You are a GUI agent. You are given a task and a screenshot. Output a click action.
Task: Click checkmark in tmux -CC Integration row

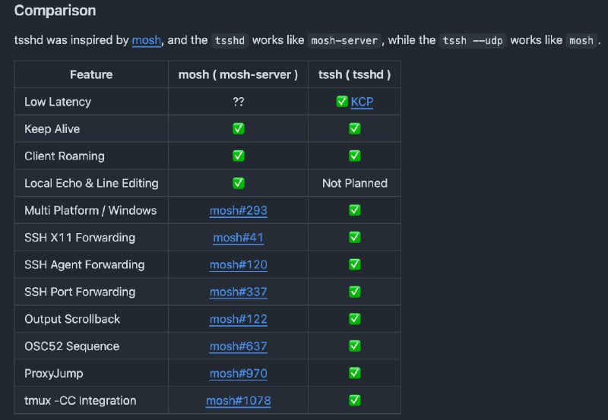(355, 400)
